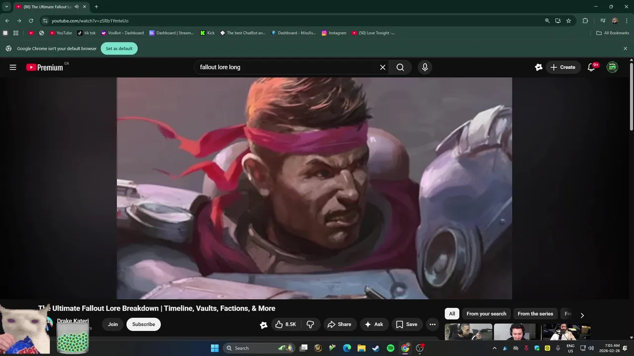Dislike the video with thumbs down
Image resolution: width=634 pixels, height=356 pixels.
tap(311, 324)
